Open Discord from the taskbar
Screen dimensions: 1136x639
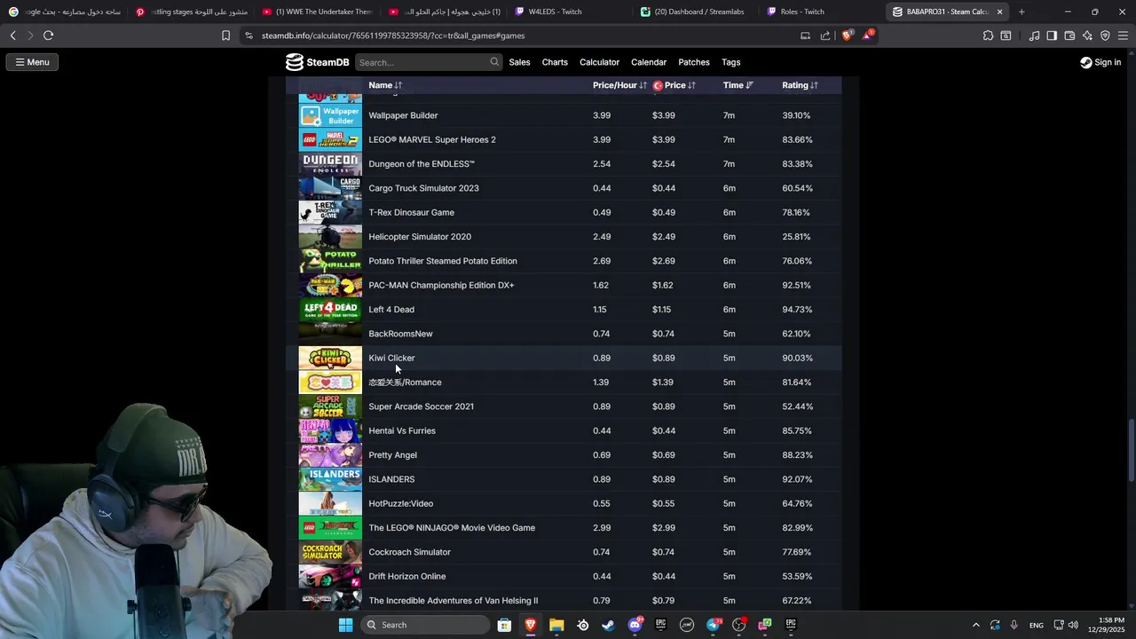tap(635, 625)
